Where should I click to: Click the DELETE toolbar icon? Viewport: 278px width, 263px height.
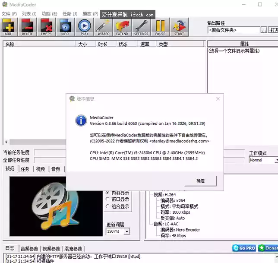[x=28, y=27]
